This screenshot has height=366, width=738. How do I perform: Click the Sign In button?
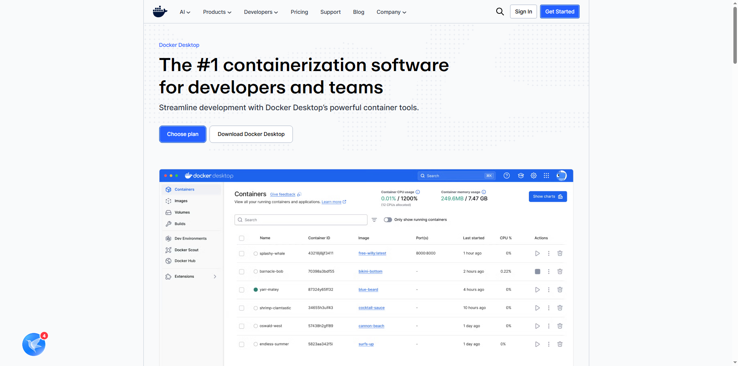click(524, 12)
